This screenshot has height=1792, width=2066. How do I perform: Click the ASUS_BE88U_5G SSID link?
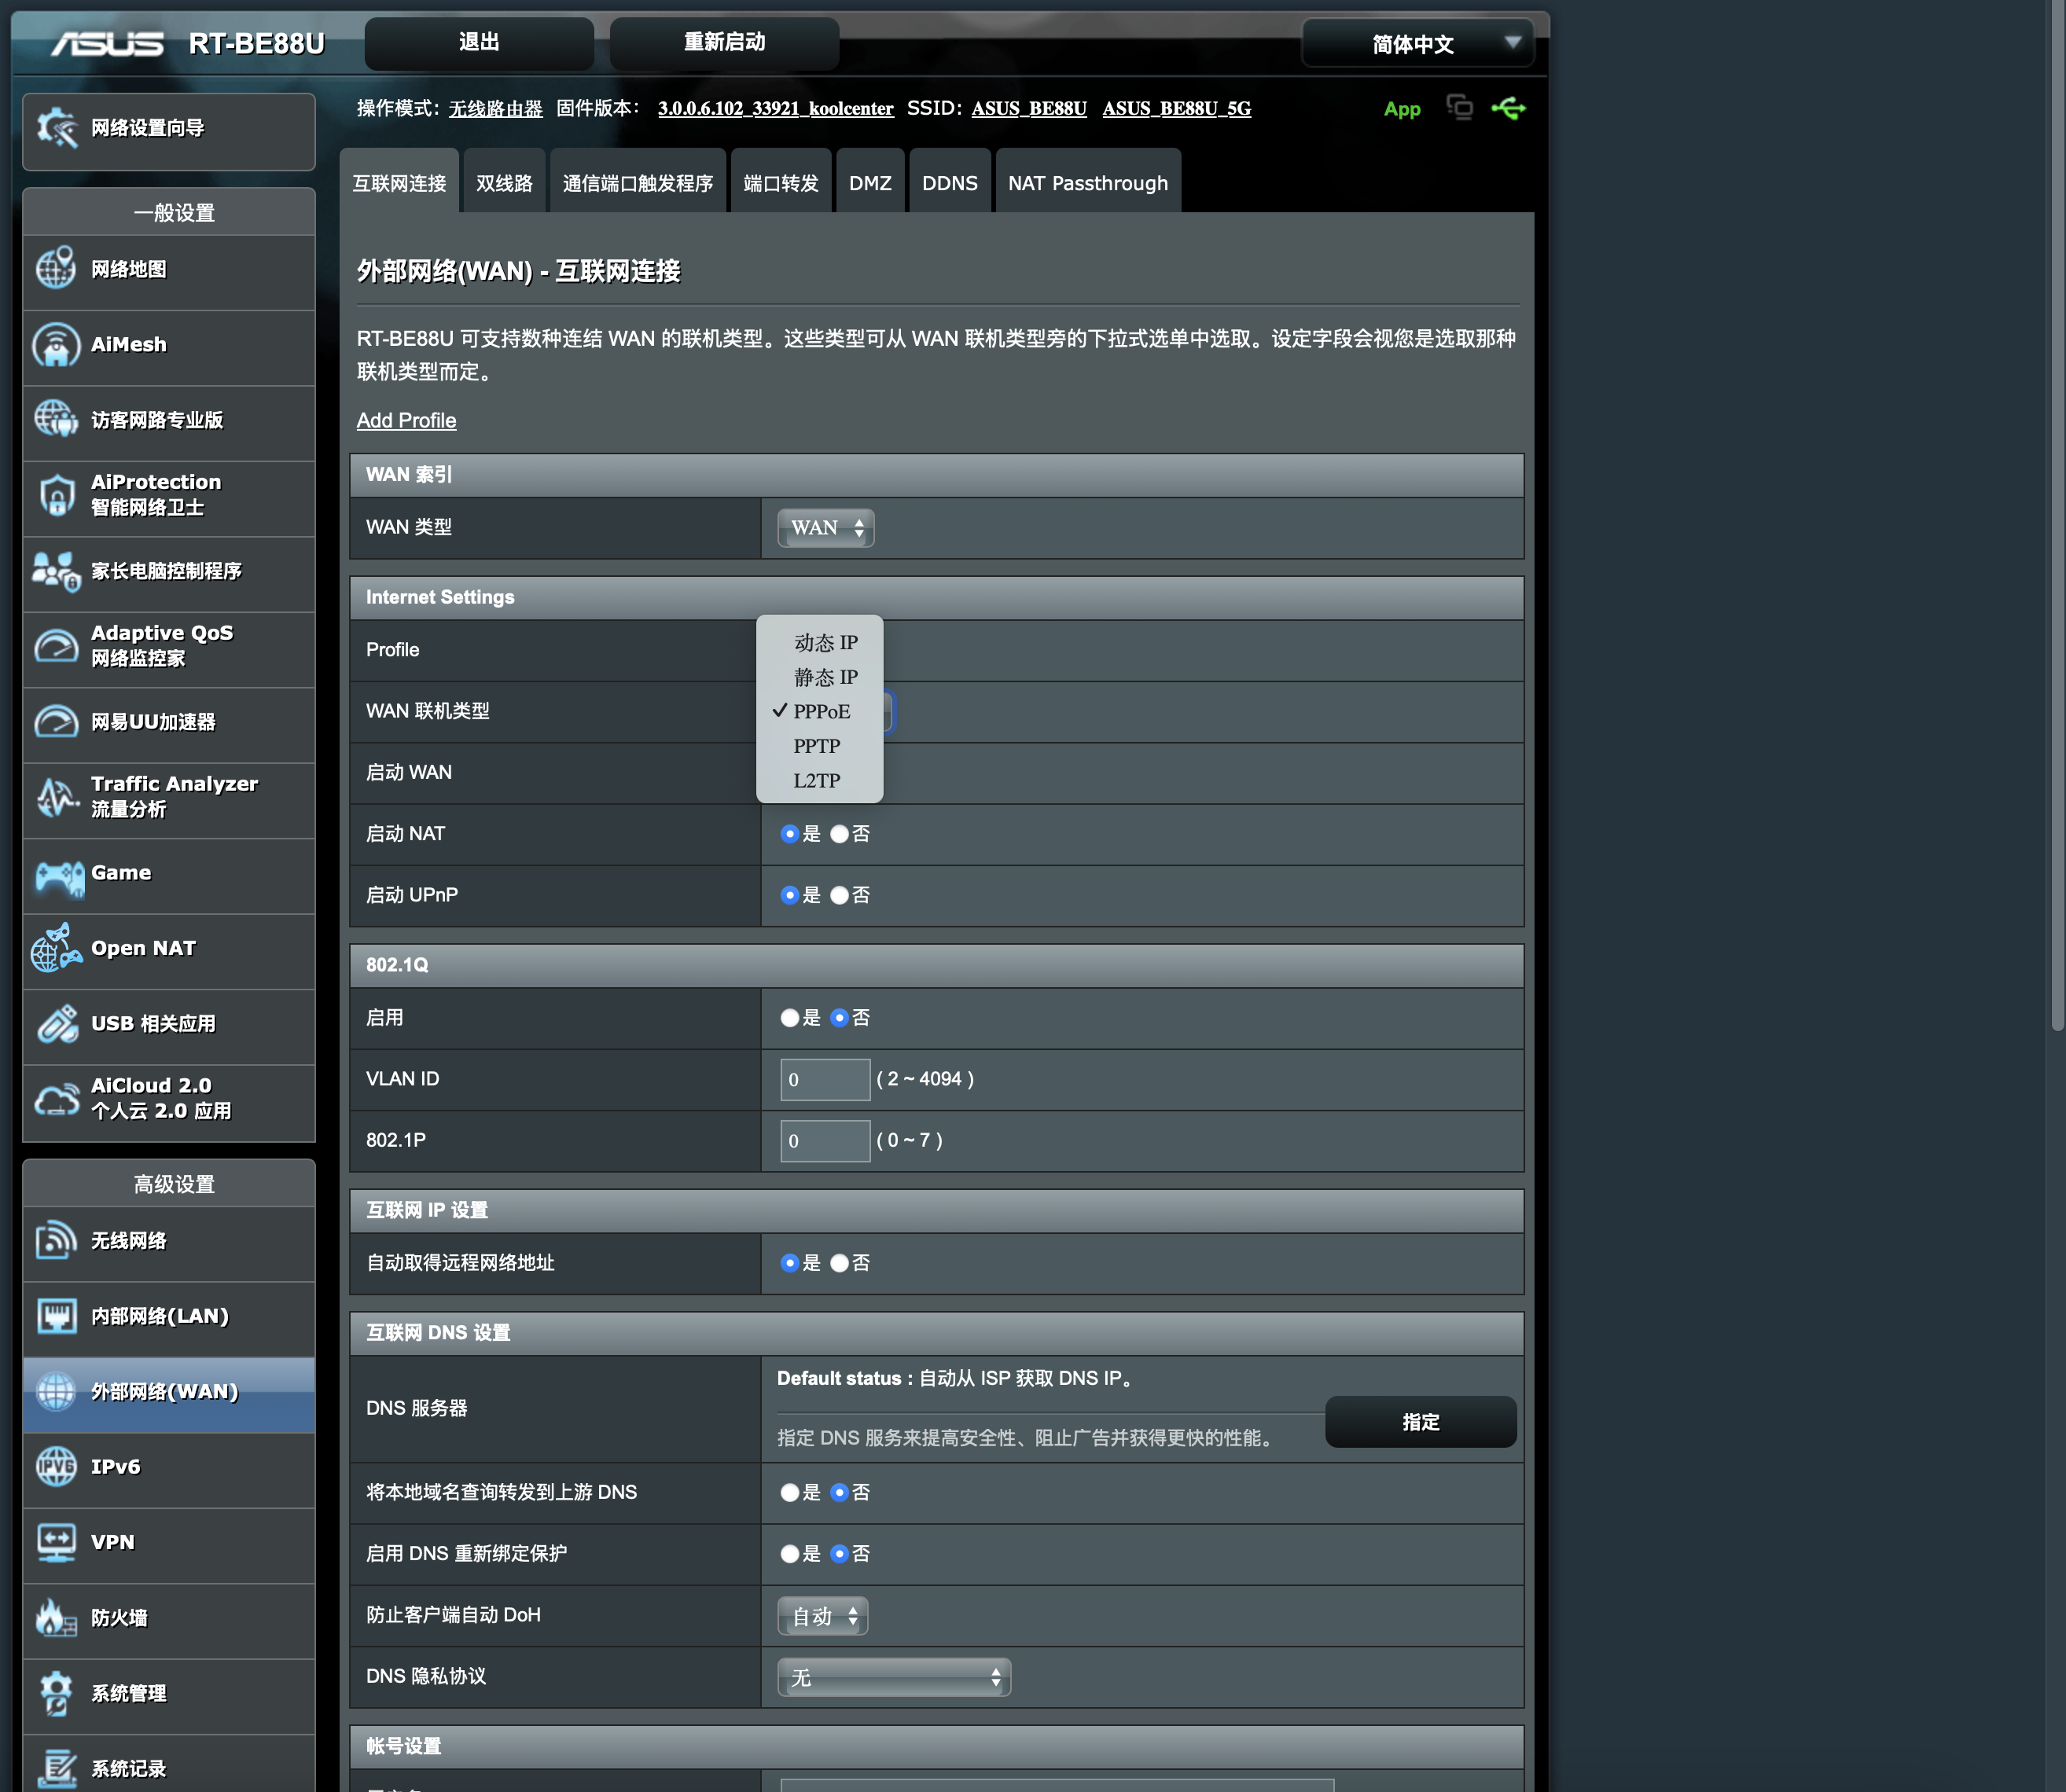pos(1177,109)
